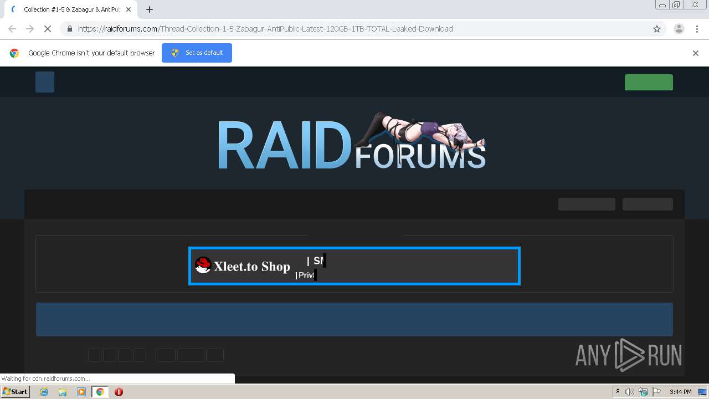The width and height of the screenshot is (709, 399).
Task: View site security lock info
Action: coord(69,29)
